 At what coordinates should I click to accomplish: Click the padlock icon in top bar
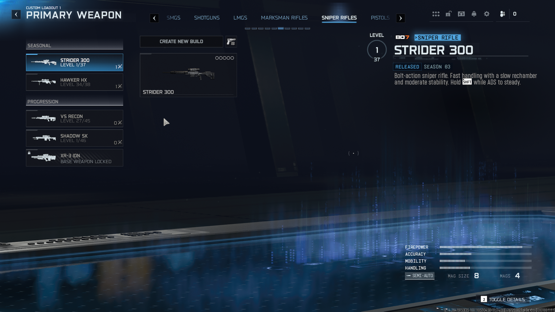(x=448, y=14)
